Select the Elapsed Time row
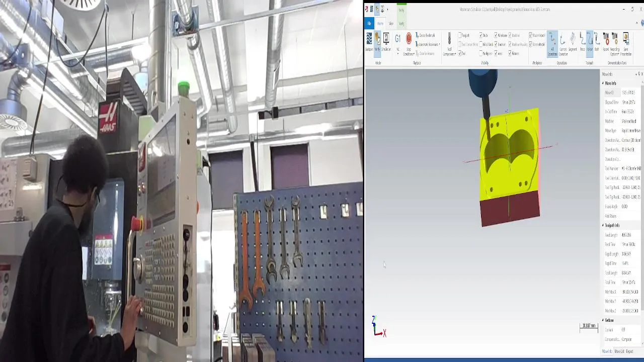Viewport: 644px width, 362px height. (623, 102)
